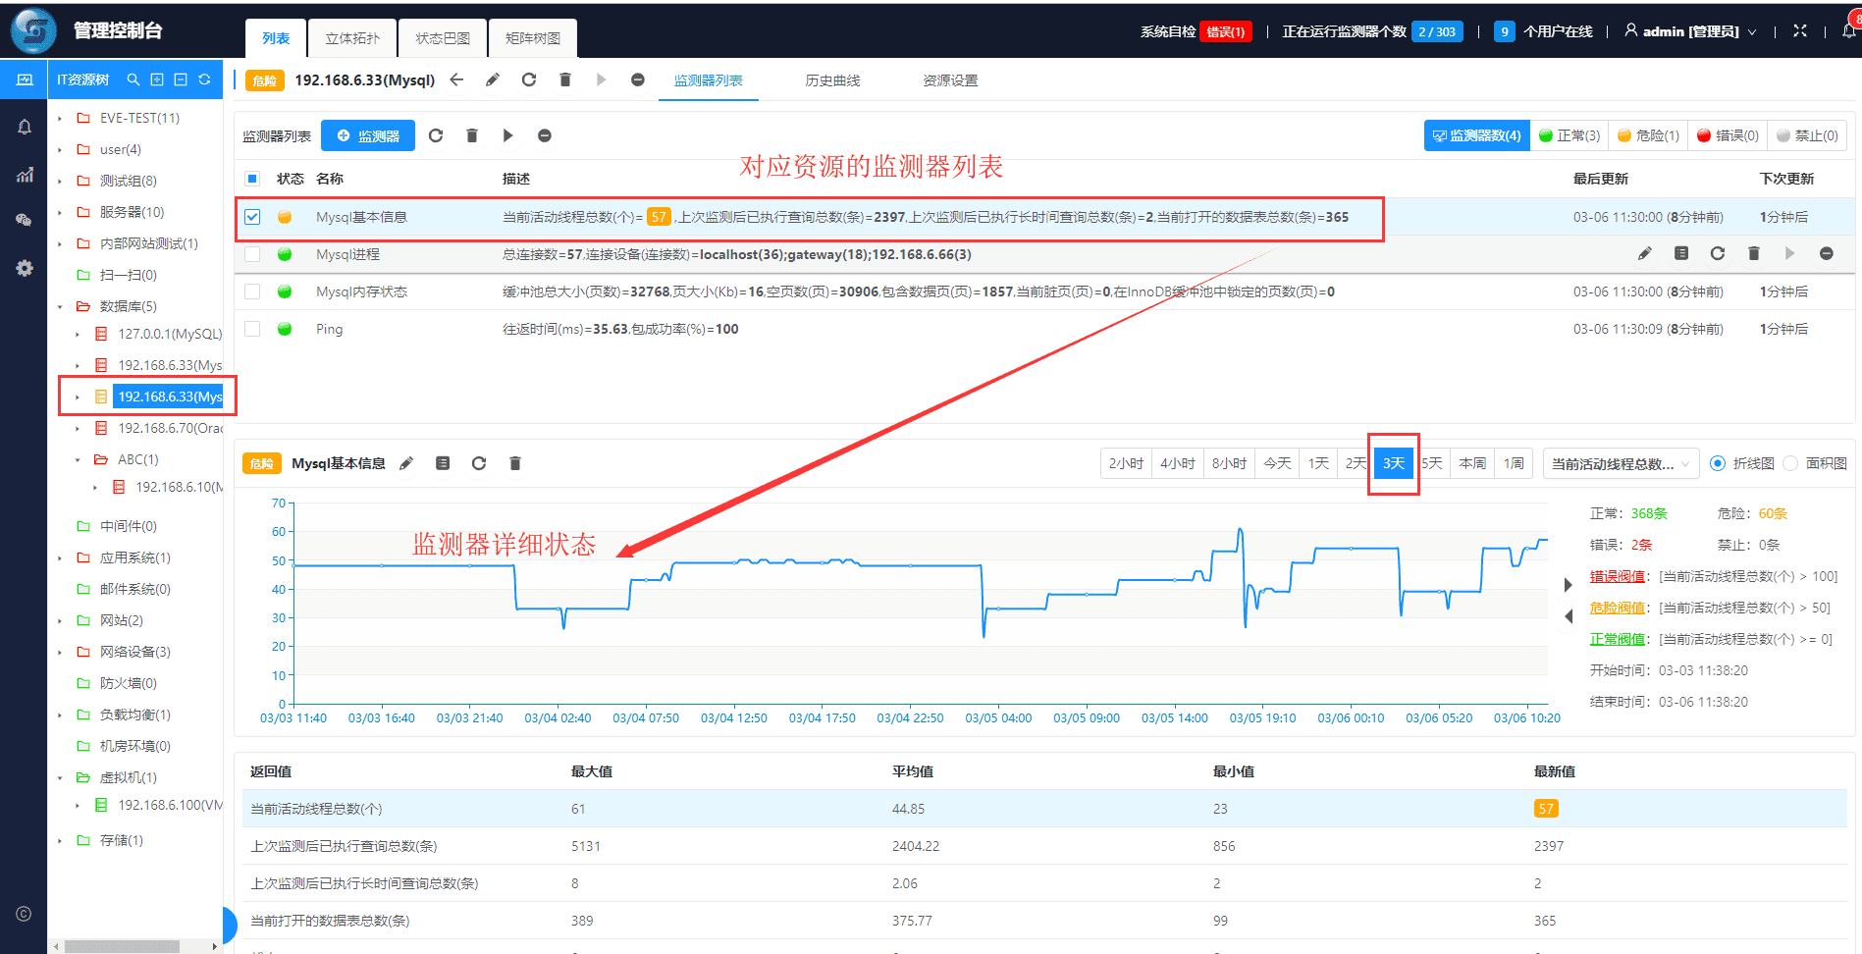This screenshot has height=954, width=1862.
Task: Open the monitor dashboard sidebar icon
Action: pos(24,79)
